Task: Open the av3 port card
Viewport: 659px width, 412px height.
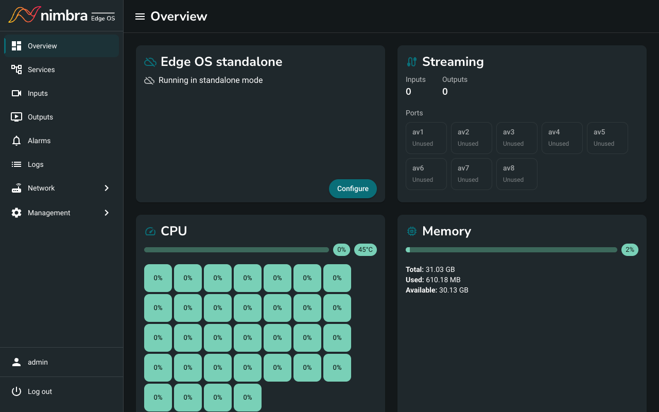Action: (517, 138)
